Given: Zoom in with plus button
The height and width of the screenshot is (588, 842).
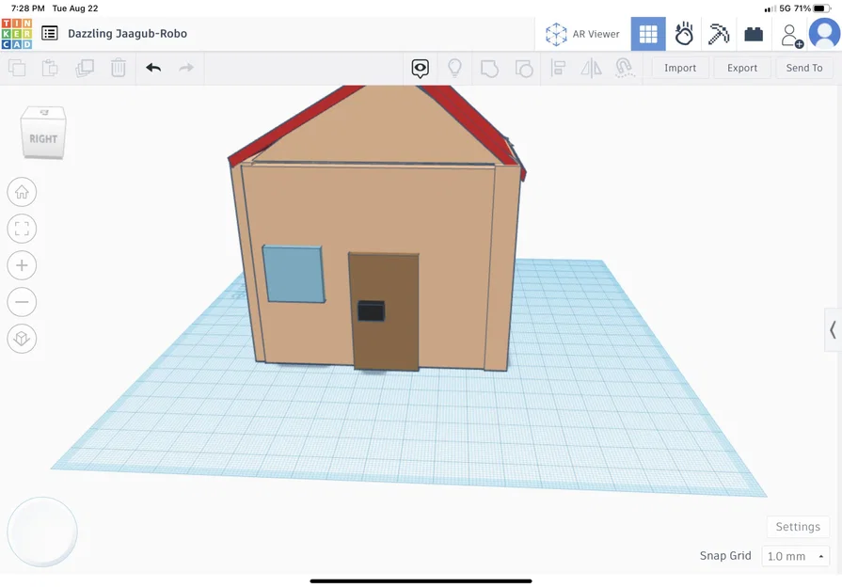Looking at the screenshot, I should click(x=22, y=265).
